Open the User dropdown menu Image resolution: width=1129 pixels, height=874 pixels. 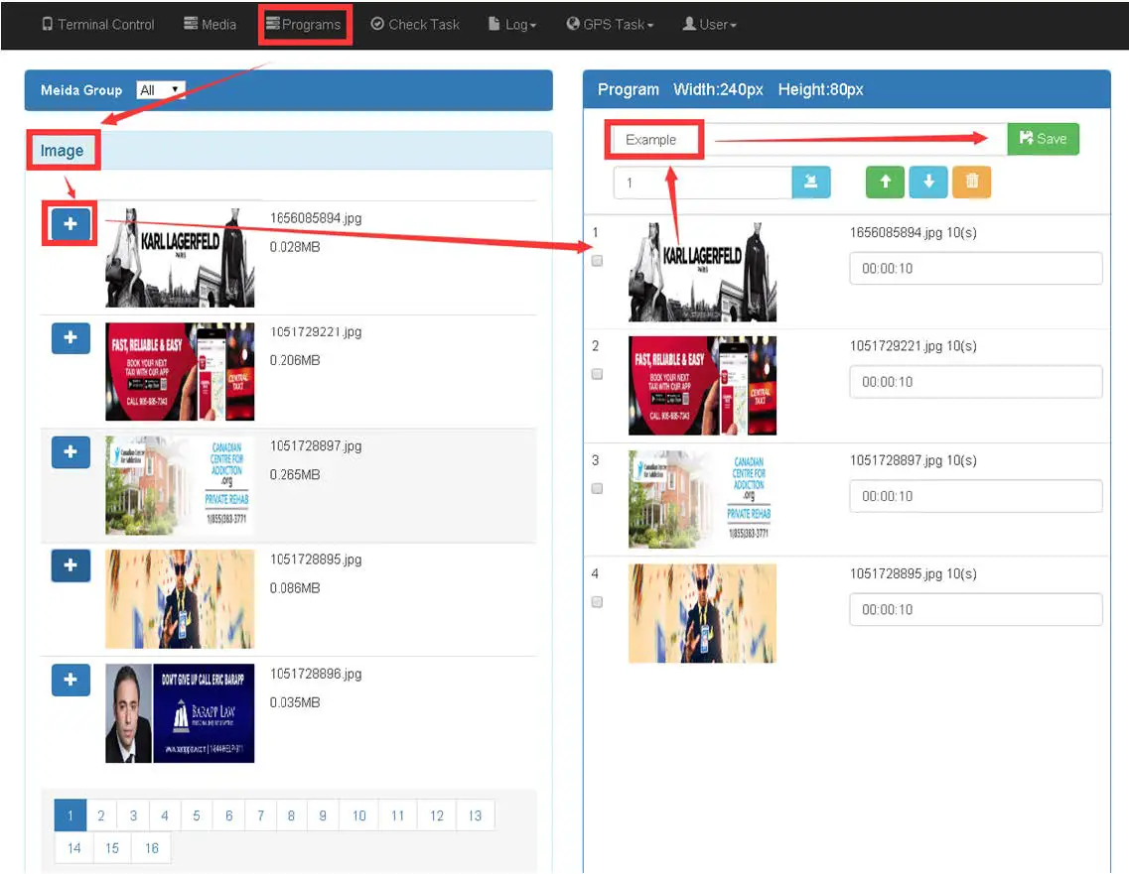(x=709, y=25)
